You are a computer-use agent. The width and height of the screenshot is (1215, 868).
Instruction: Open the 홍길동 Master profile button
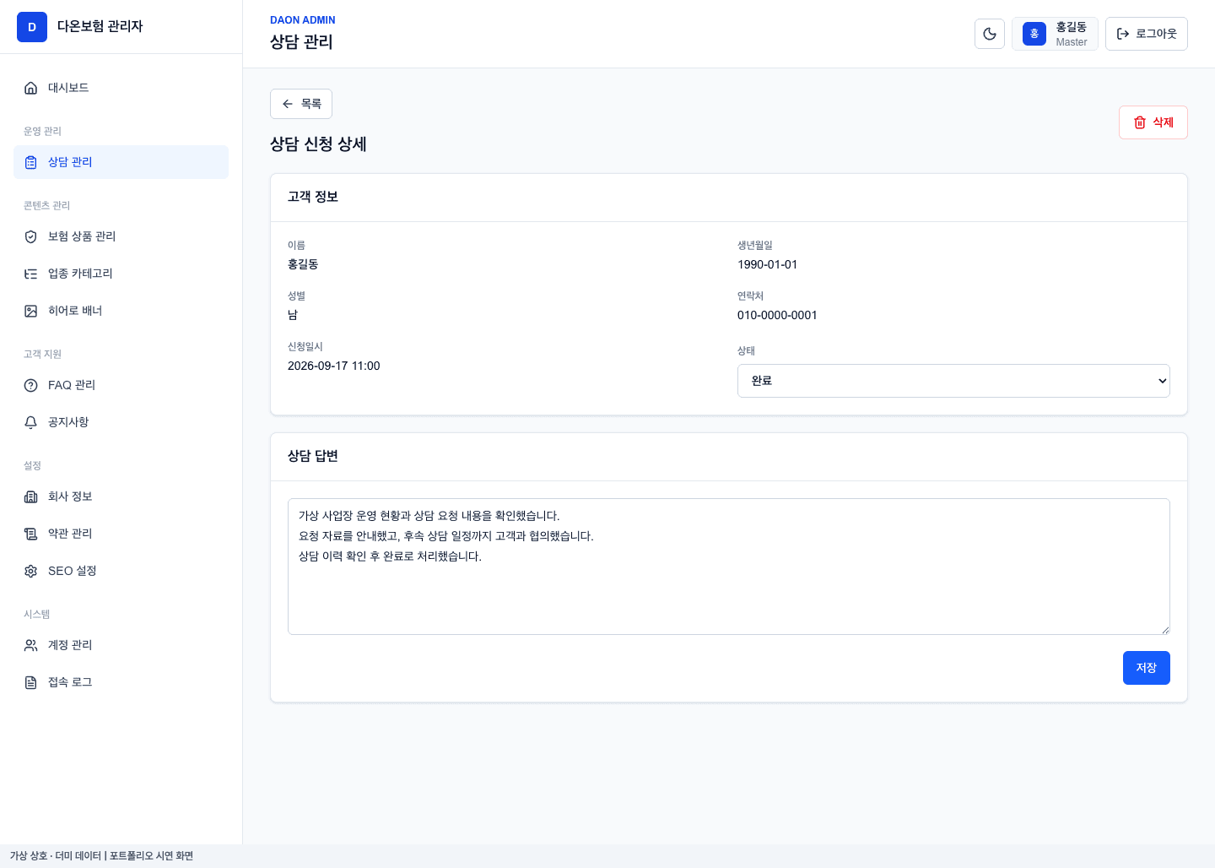1055,34
